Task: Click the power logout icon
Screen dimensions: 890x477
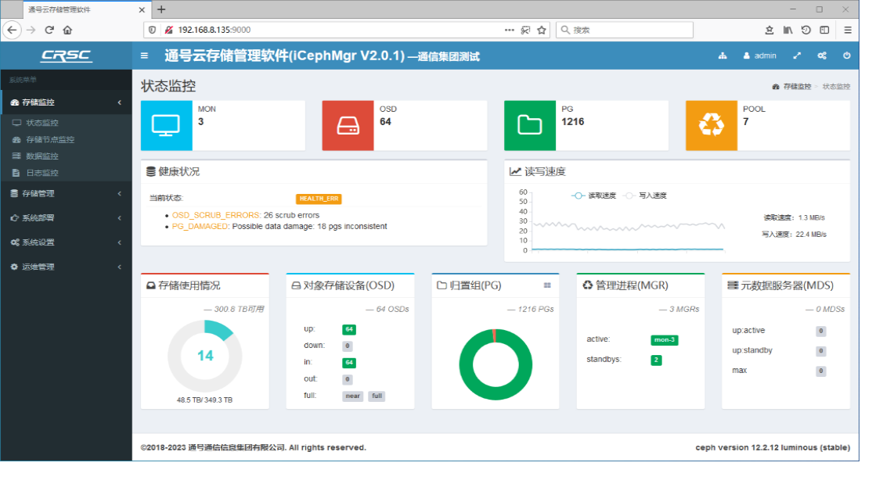Action: (846, 56)
